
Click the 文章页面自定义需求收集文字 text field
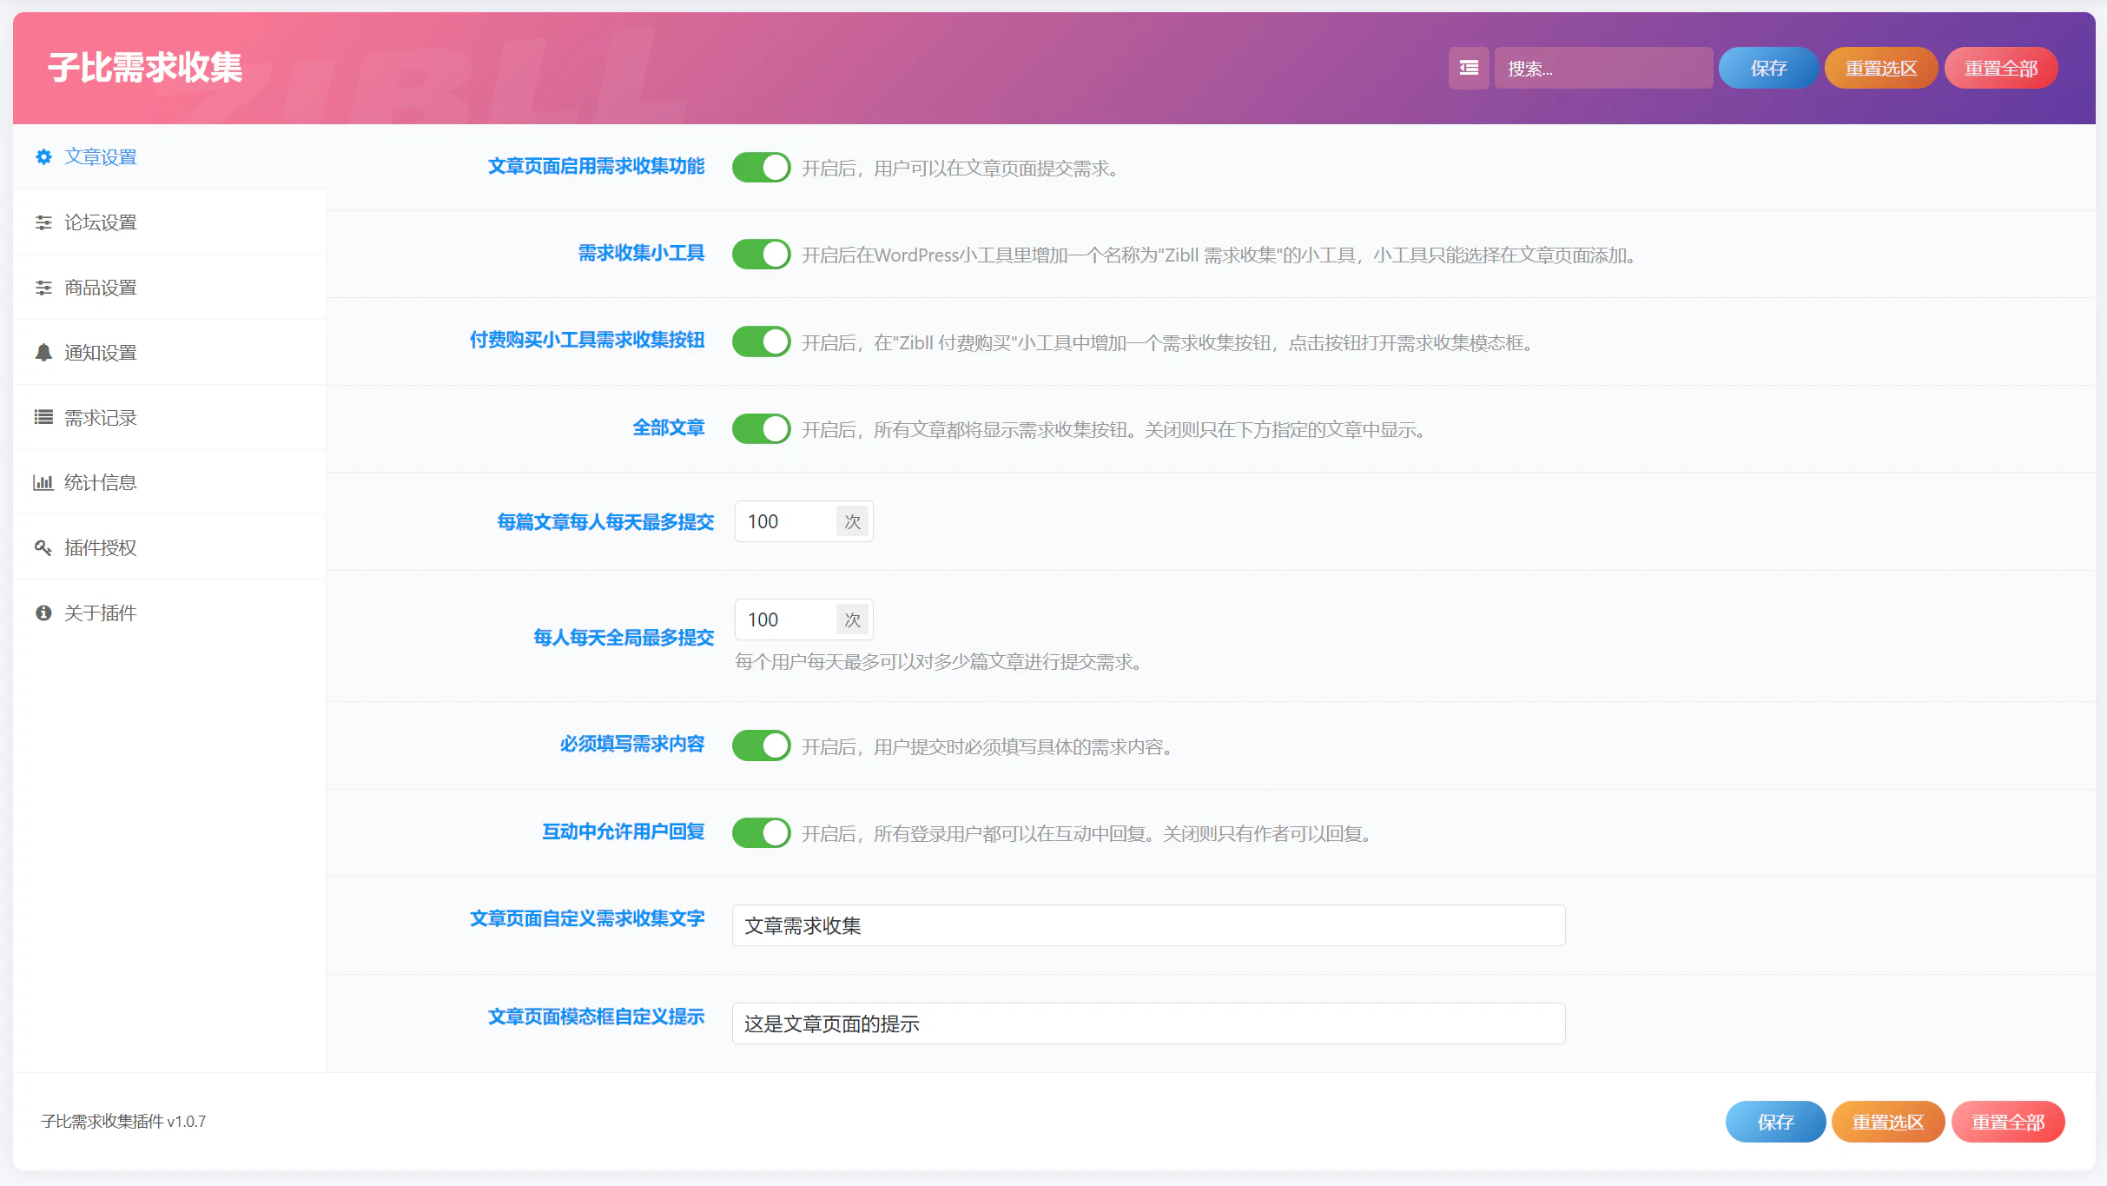(x=1148, y=925)
